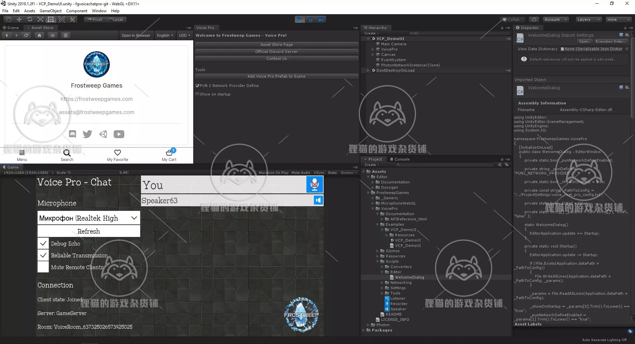Enable Mute Remote Clients checkbox

[43, 267]
